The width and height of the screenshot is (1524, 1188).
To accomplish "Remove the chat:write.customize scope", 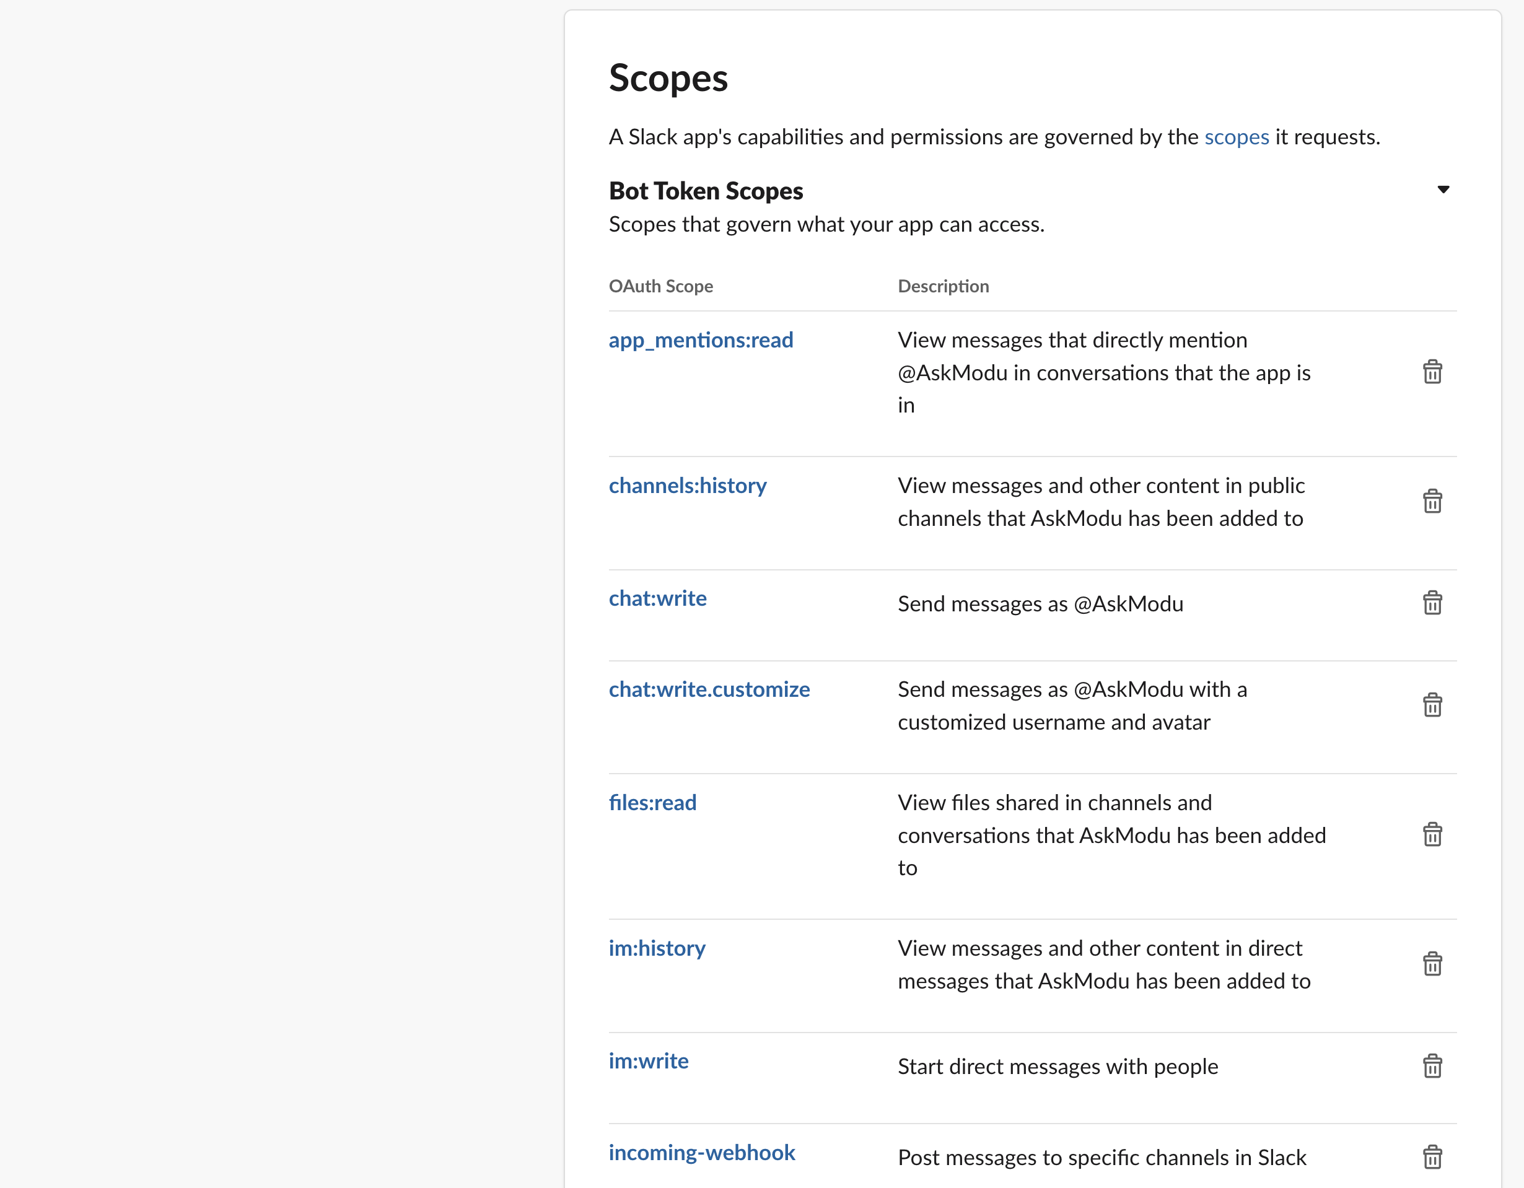I will point(1432,705).
